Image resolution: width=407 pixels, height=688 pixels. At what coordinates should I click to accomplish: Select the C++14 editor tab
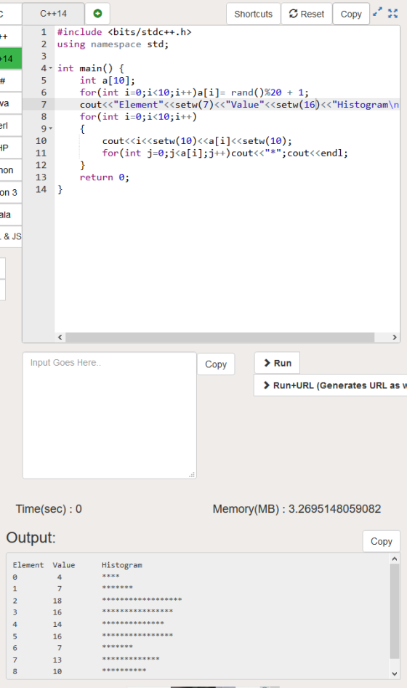53,14
